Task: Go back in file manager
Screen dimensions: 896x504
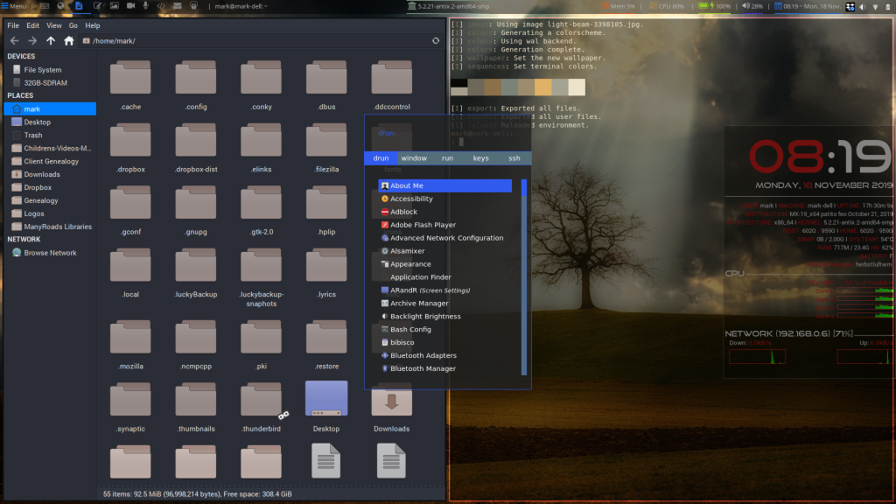Action: tap(14, 40)
